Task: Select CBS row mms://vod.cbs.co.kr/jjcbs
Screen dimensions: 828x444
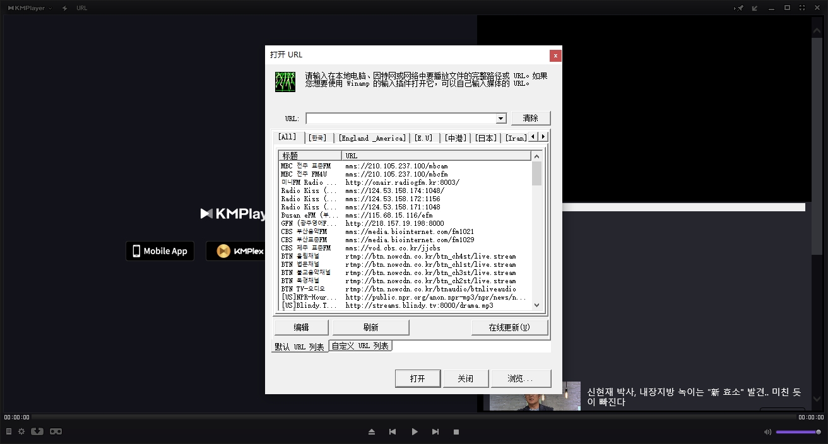Action: pos(405,248)
